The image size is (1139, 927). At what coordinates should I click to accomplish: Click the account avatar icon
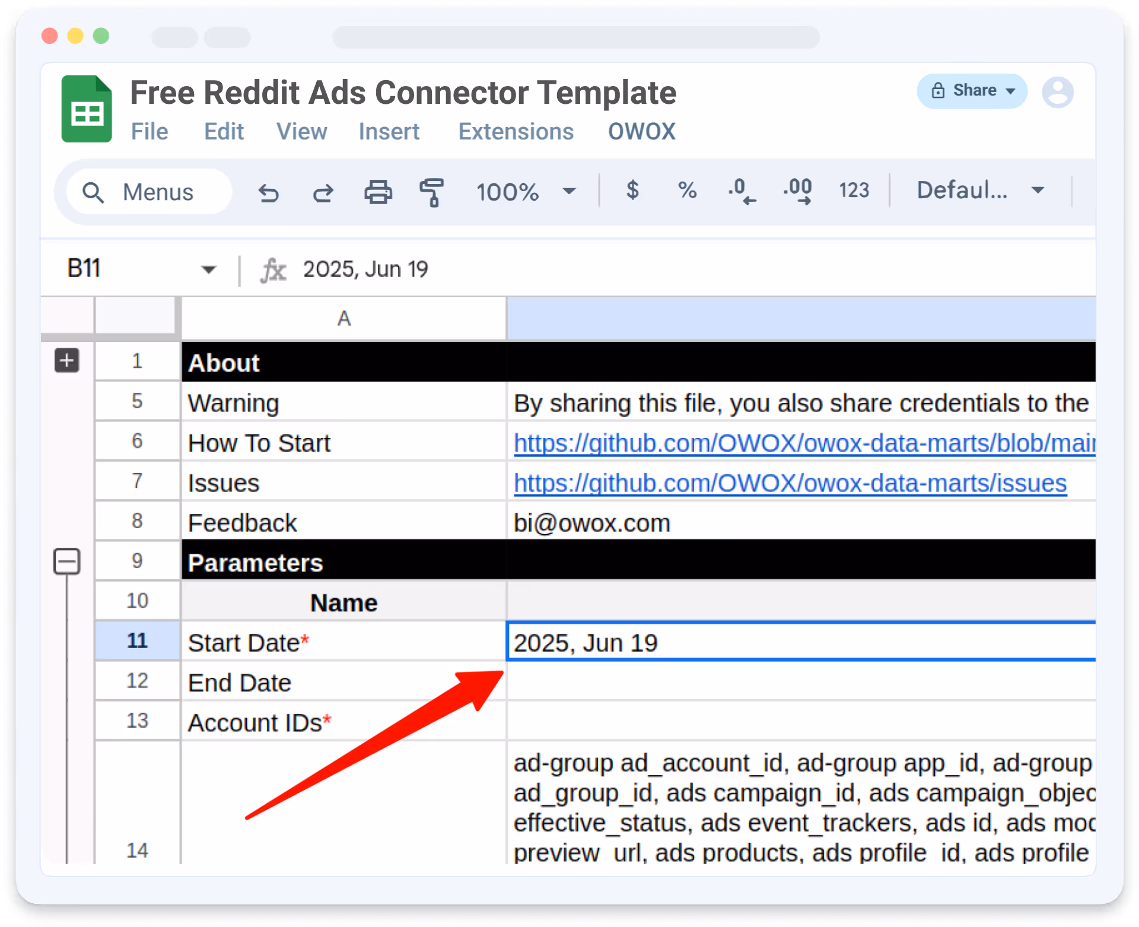click(x=1057, y=92)
